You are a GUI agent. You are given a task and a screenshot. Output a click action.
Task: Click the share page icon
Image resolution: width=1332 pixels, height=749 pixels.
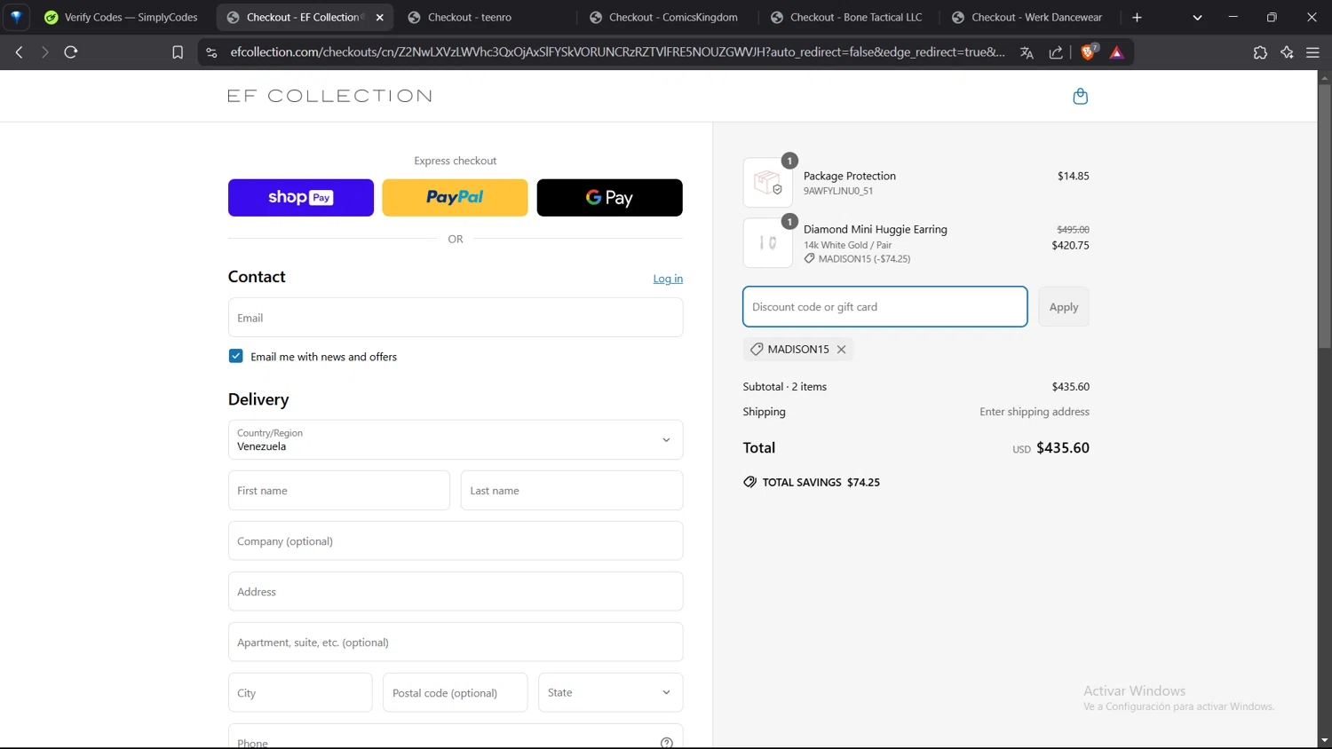1056,52
